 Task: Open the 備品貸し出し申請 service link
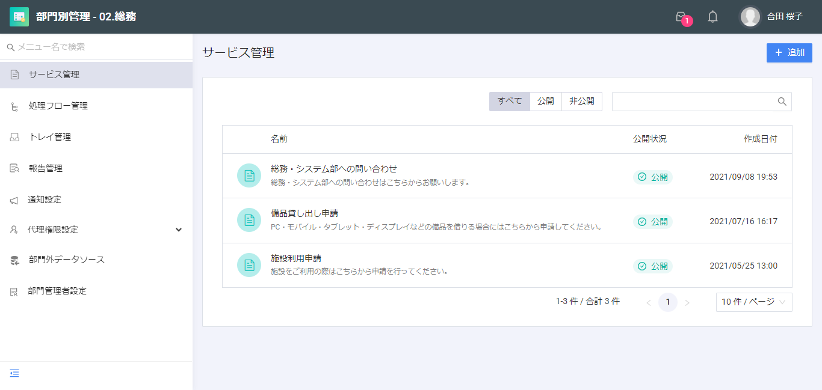[304, 213]
